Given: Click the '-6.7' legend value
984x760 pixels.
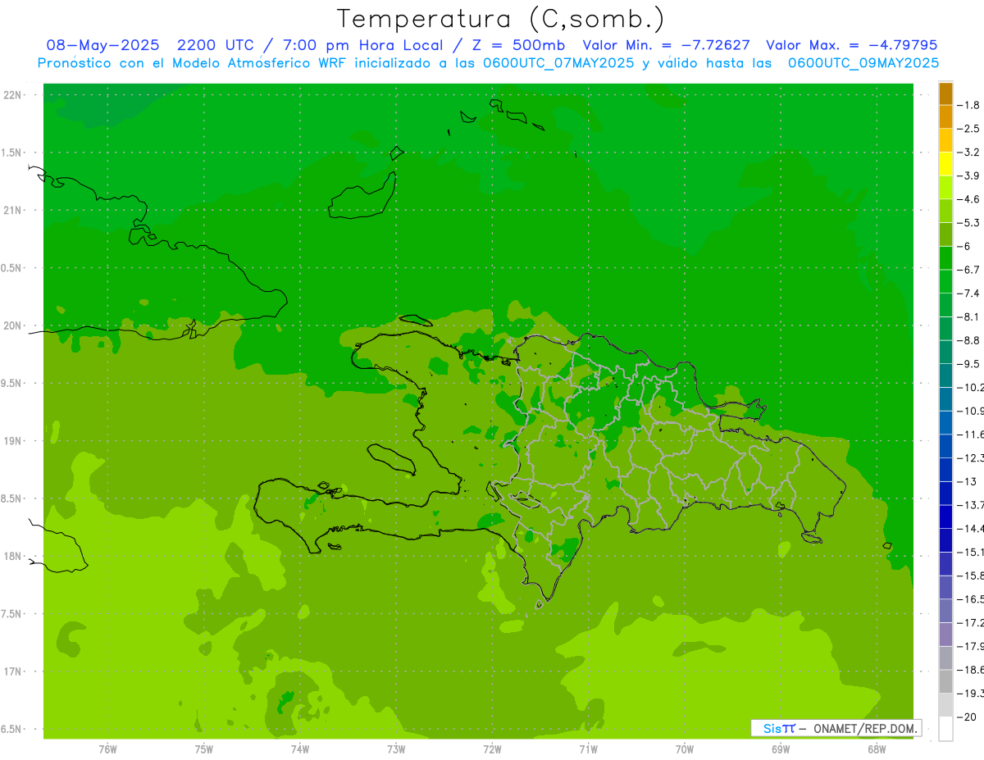Looking at the screenshot, I should tap(970, 270).
